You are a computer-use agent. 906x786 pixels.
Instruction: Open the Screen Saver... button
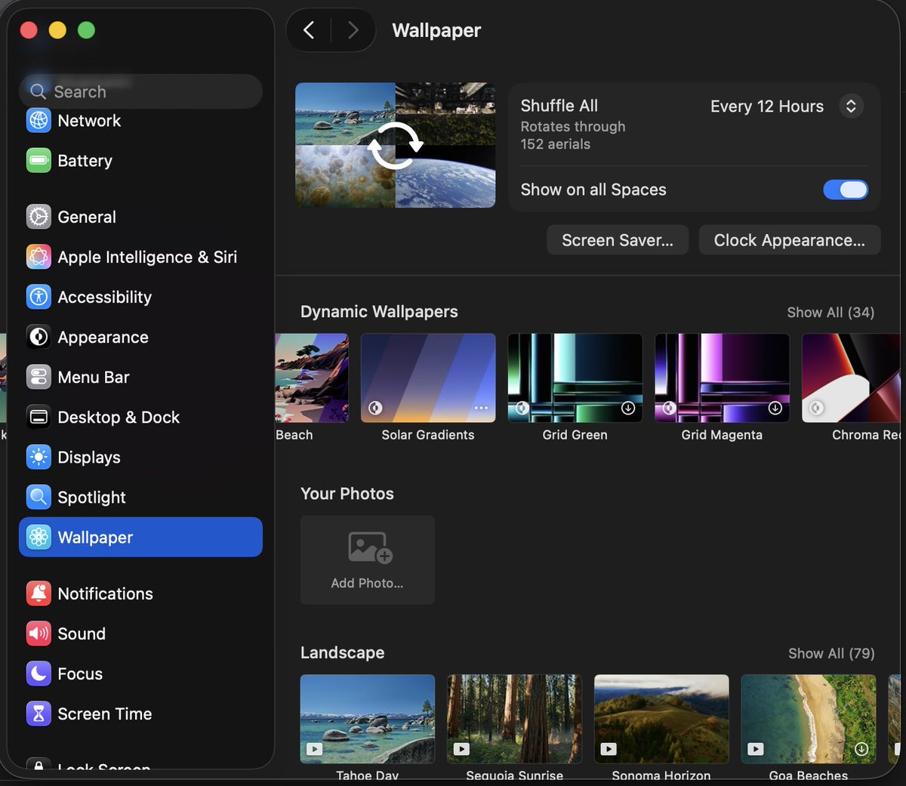pyautogui.click(x=618, y=240)
